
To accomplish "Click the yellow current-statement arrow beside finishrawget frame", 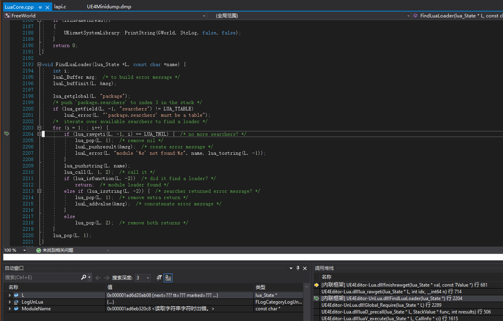I will click(316, 285).
